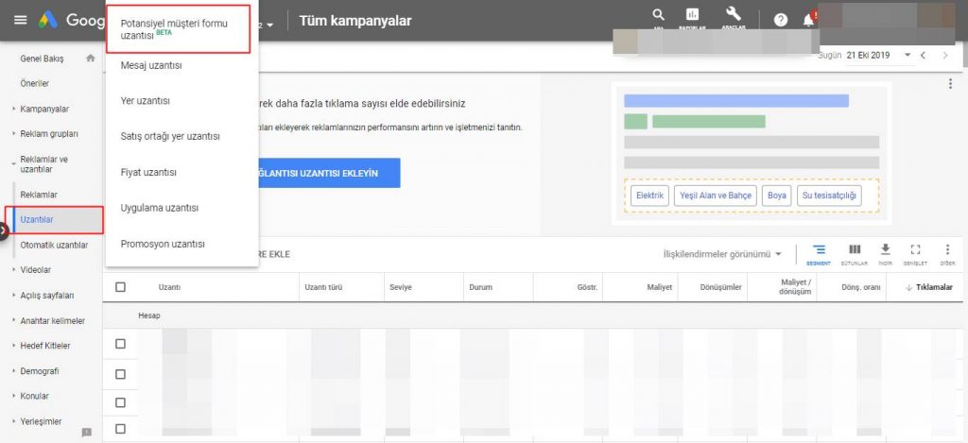968x443 pixels.
Task: Click the Segment icon in table toolbar
Action: 820,250
